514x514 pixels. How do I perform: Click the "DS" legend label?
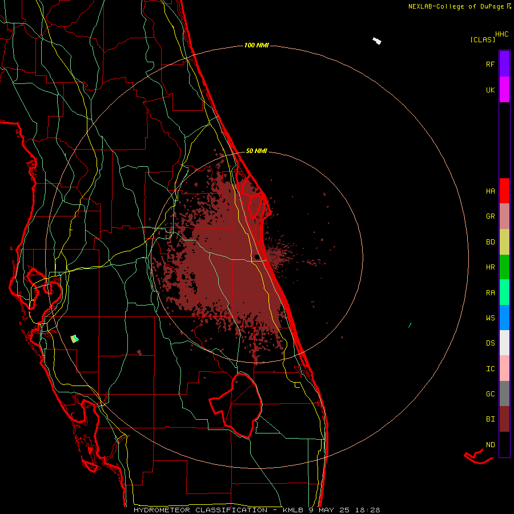pyautogui.click(x=490, y=343)
